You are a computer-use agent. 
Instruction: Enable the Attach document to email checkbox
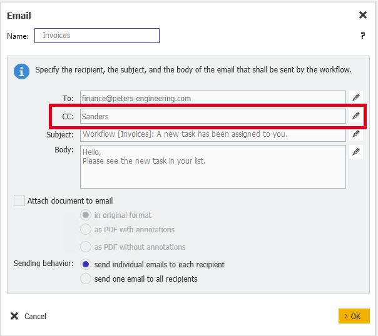click(20, 200)
